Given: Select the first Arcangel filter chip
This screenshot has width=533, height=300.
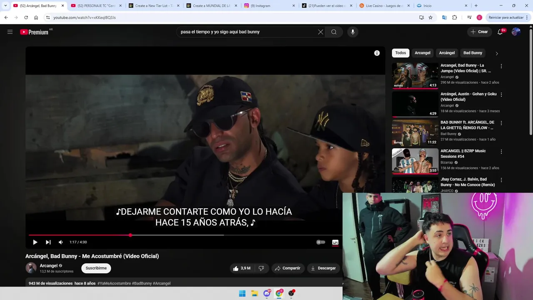Looking at the screenshot, I should [422, 53].
